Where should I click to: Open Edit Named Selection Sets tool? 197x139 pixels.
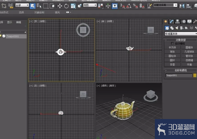coord(149,6)
